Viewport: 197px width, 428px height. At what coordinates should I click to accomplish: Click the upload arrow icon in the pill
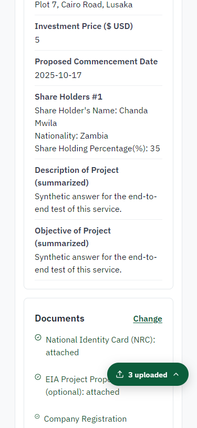(x=120, y=374)
